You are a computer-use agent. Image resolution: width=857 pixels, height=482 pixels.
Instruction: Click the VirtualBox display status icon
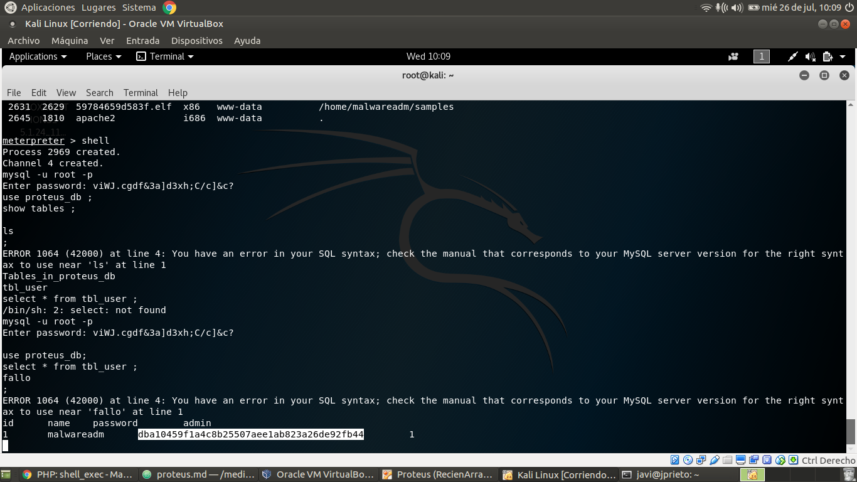click(x=740, y=460)
